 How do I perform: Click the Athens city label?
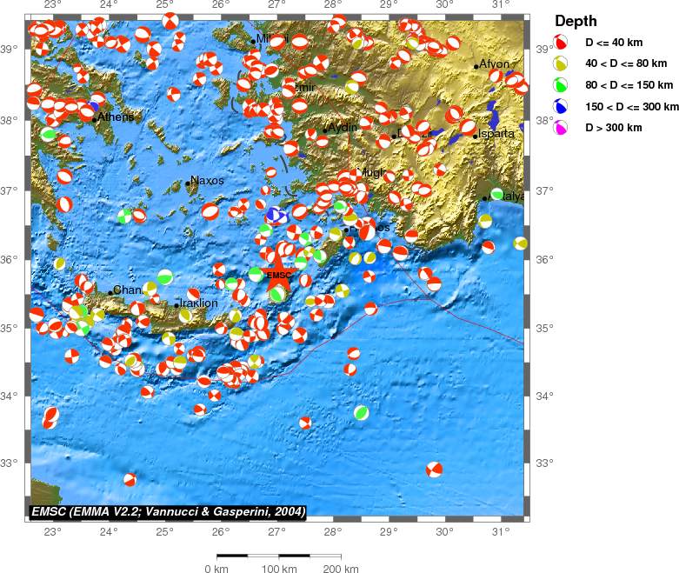pos(115,117)
